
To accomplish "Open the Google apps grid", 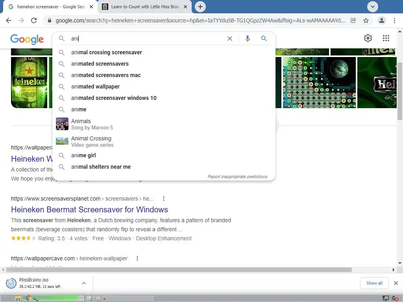I will (386, 38).
